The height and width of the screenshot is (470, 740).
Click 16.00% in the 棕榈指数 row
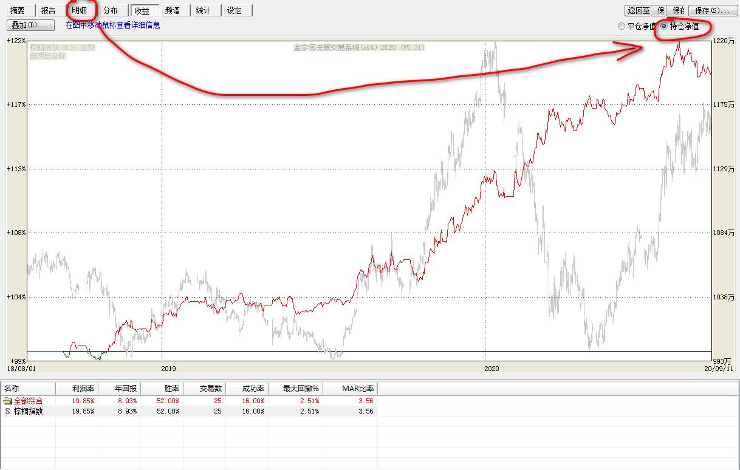(x=253, y=411)
